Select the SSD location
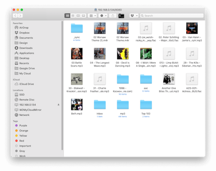The height and width of the screenshot is (171, 216). coord(19,94)
